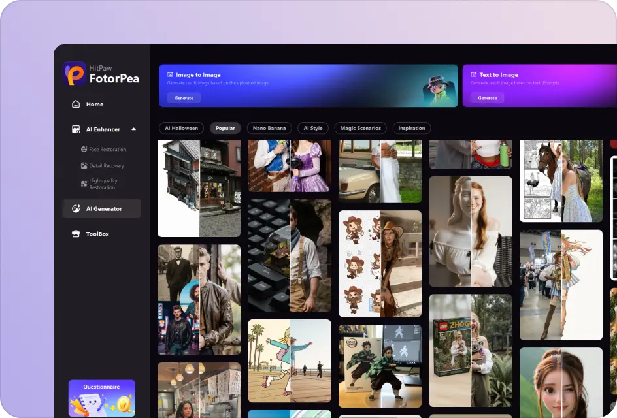Click the HitPaw FotorPea logo icon
This screenshot has height=418, width=617.
(x=74, y=75)
